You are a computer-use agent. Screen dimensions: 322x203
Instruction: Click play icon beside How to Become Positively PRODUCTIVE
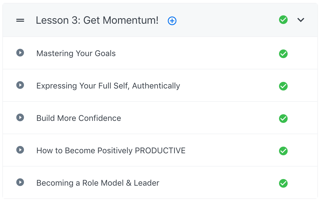coord(20,150)
